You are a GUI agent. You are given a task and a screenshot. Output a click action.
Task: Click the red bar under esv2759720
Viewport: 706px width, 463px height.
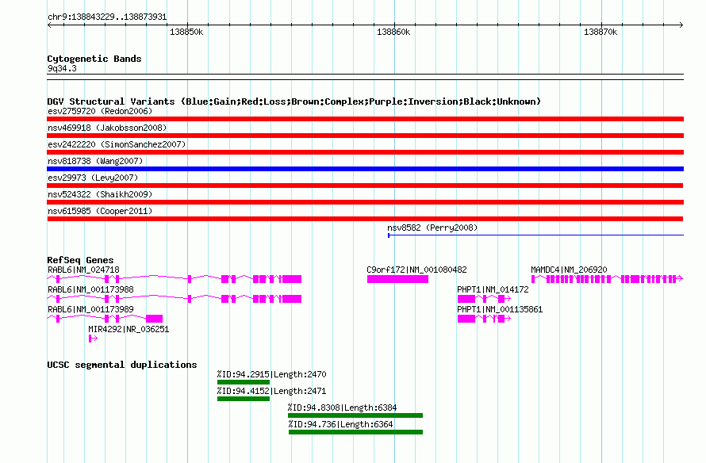(365, 119)
